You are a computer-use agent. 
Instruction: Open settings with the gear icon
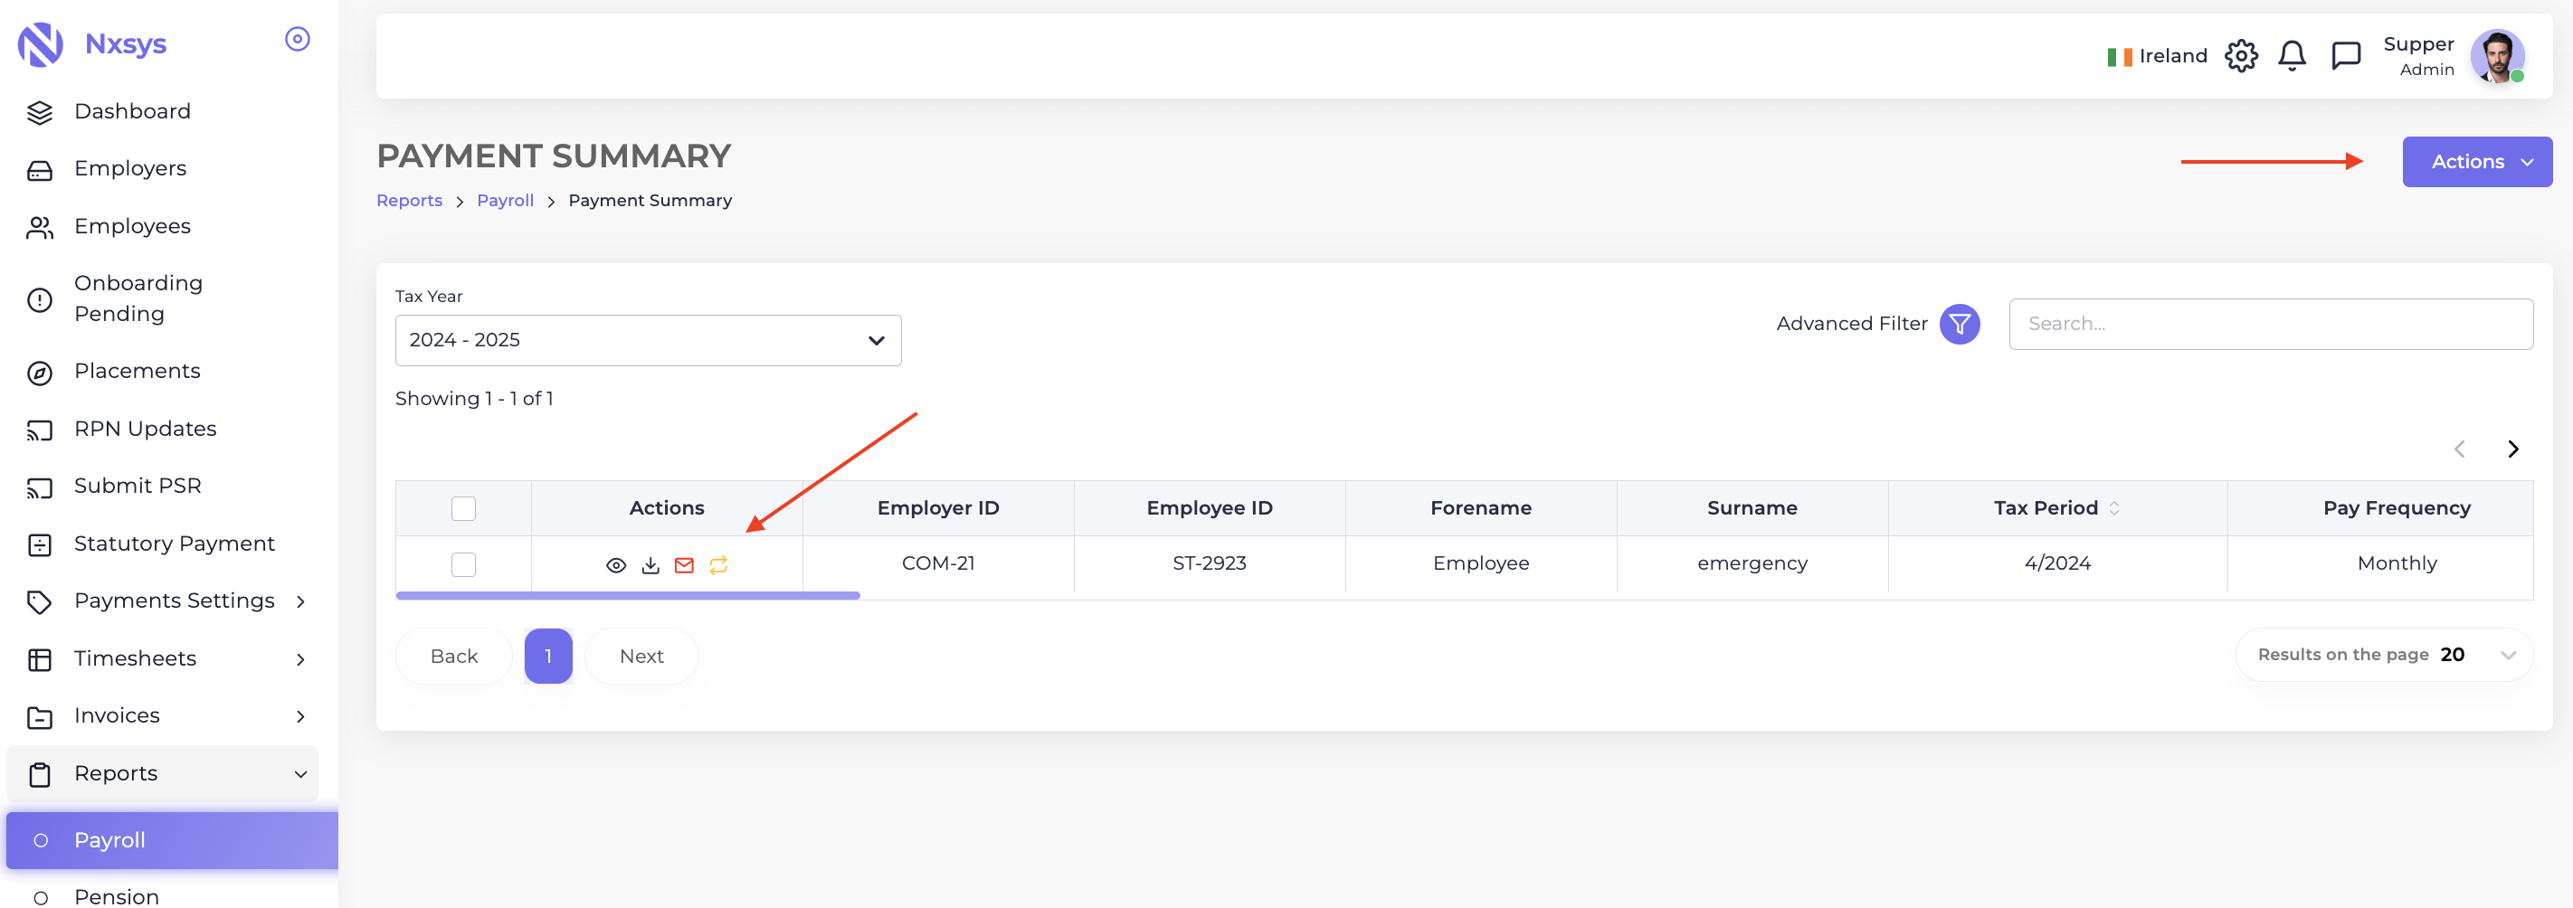point(2241,56)
